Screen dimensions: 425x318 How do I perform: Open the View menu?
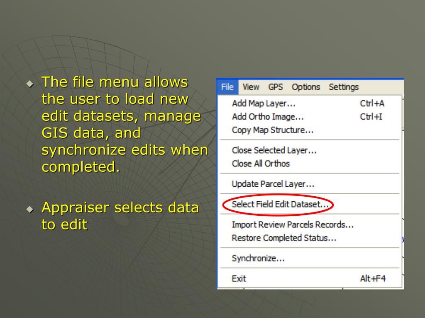251,87
